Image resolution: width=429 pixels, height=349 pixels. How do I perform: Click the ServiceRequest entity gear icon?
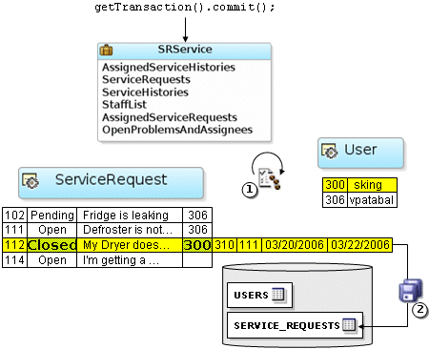click(x=31, y=181)
